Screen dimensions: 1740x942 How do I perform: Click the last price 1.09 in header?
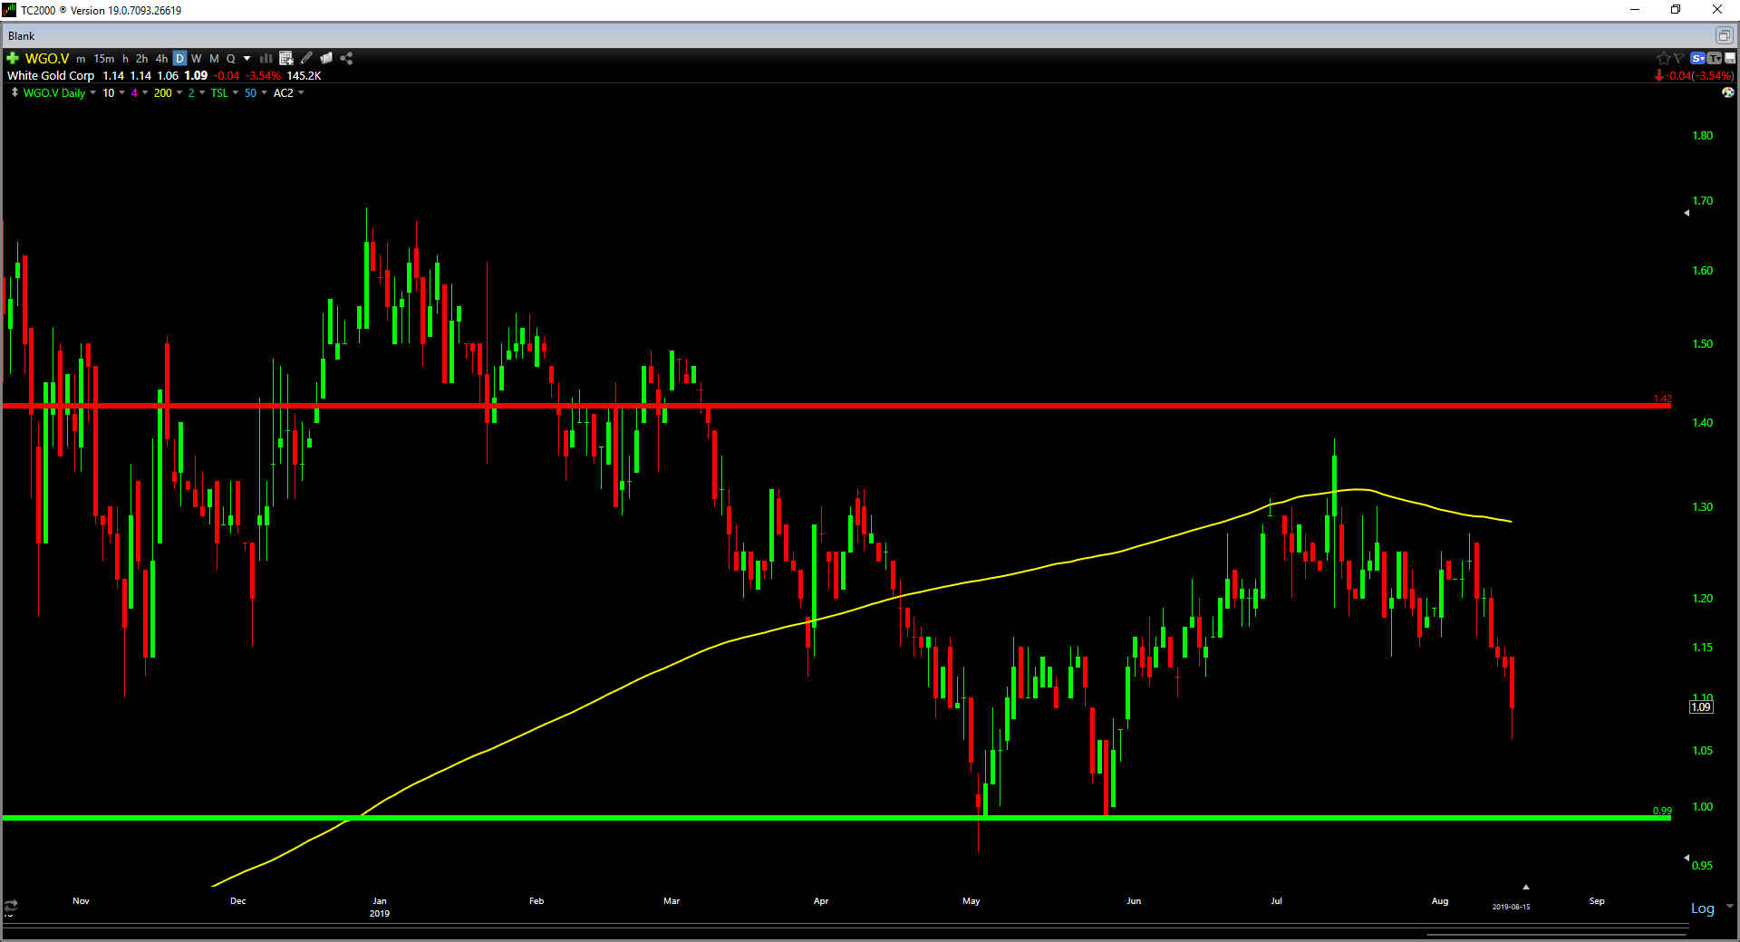(x=196, y=76)
